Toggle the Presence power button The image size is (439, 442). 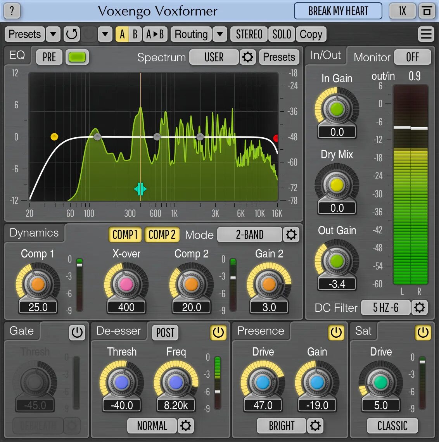point(336,332)
